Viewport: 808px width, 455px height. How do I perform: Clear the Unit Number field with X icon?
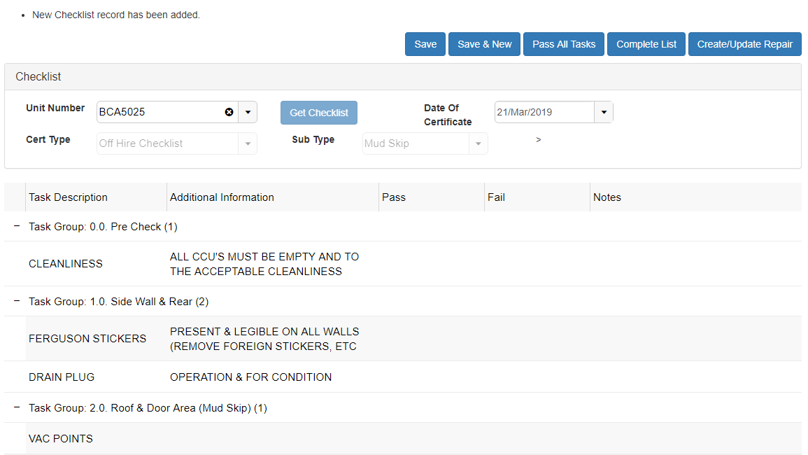(229, 112)
